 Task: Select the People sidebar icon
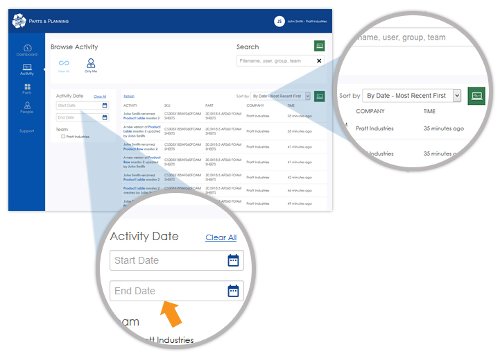pyautogui.click(x=26, y=106)
